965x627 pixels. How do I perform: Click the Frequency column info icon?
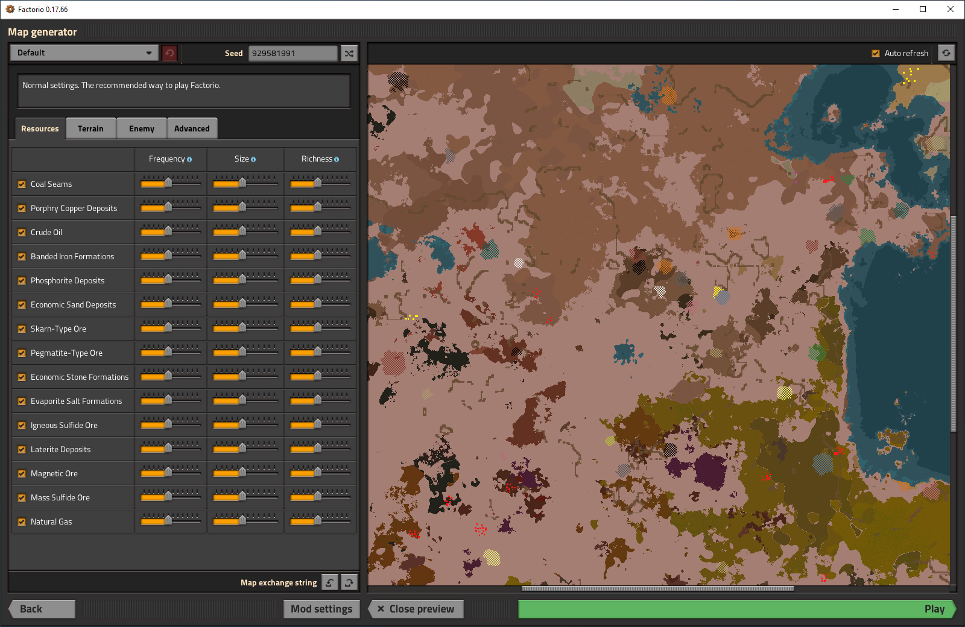coord(189,160)
